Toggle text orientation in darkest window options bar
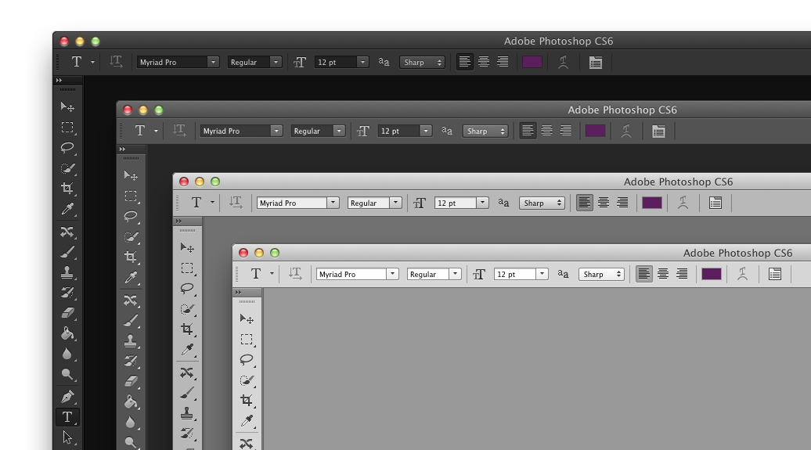The height and width of the screenshot is (450, 811). (116, 62)
